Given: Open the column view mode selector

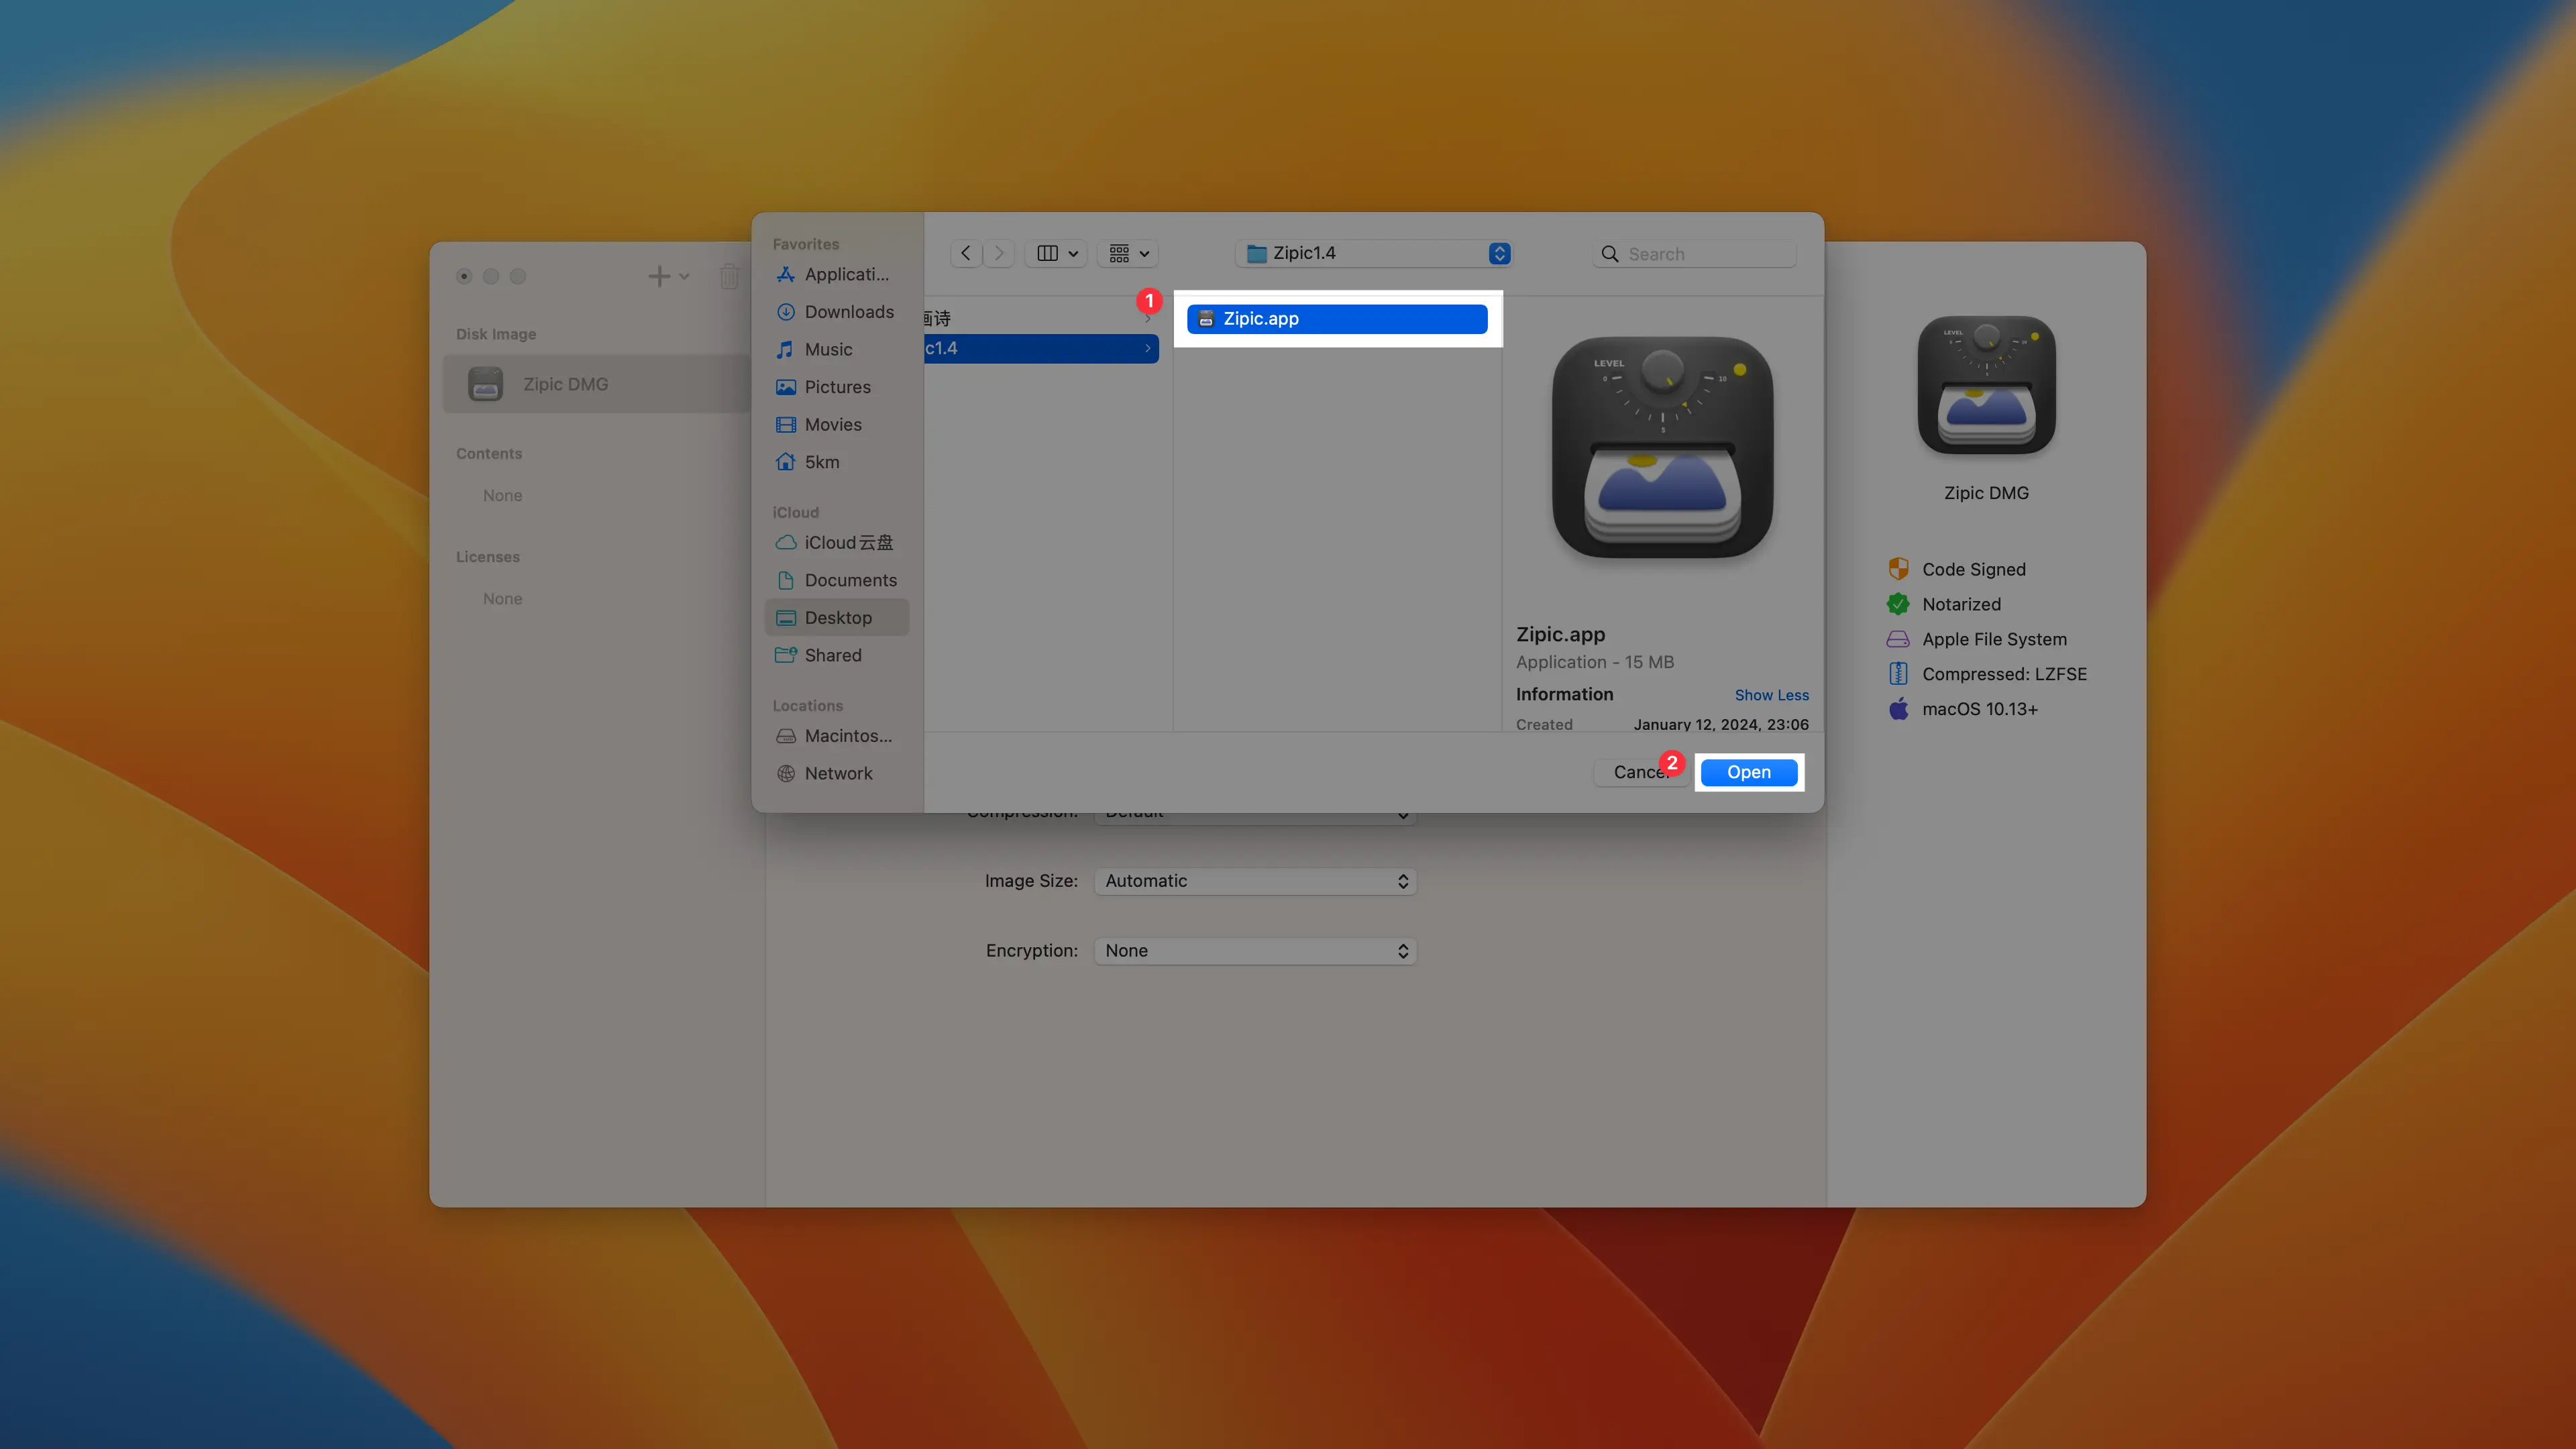Looking at the screenshot, I should (1056, 253).
